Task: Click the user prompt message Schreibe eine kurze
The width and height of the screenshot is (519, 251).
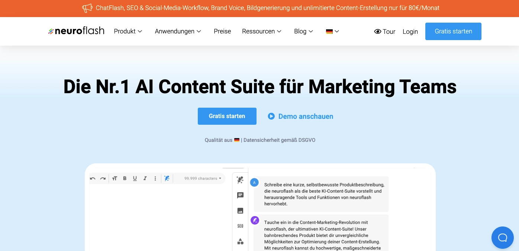Action: point(321,194)
